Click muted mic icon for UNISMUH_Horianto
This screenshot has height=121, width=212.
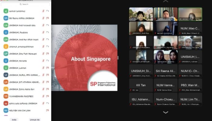44,60
